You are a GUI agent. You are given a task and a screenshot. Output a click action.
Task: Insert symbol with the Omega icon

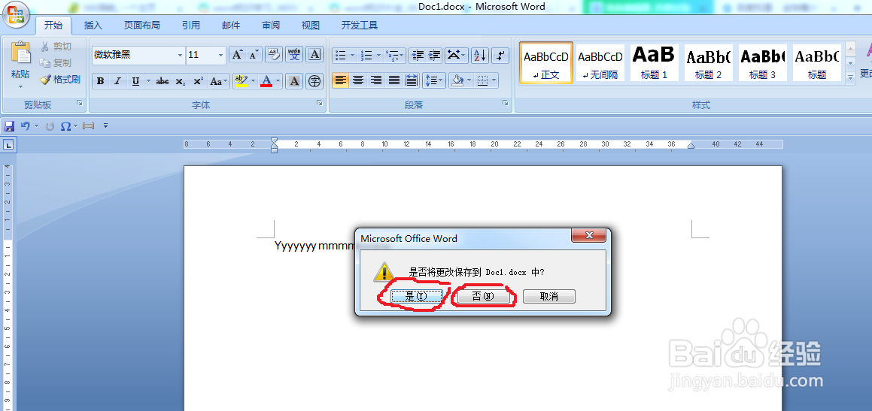tap(65, 126)
